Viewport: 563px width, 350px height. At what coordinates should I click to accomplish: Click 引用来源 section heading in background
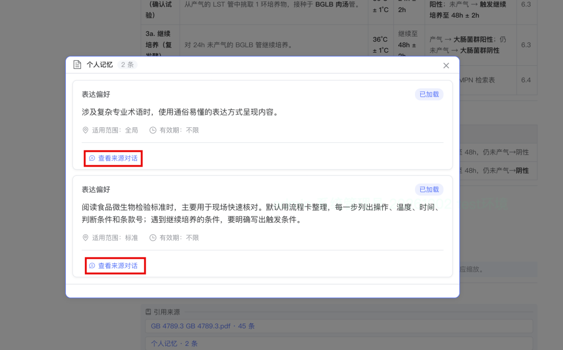click(167, 312)
